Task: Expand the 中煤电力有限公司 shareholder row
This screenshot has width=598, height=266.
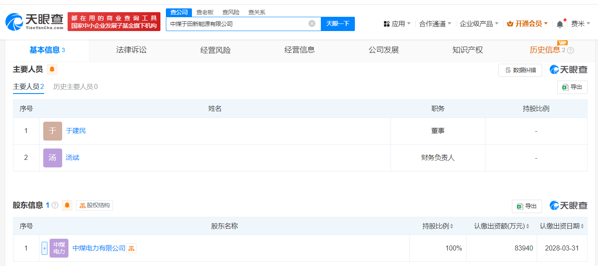Action: click(45, 248)
